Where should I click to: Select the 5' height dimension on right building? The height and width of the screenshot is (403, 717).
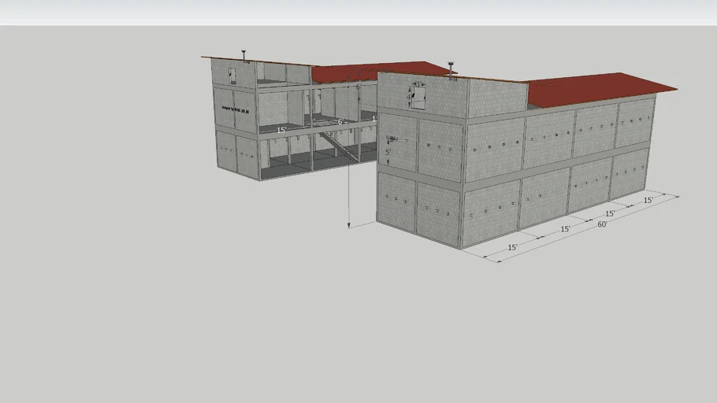coord(388,153)
